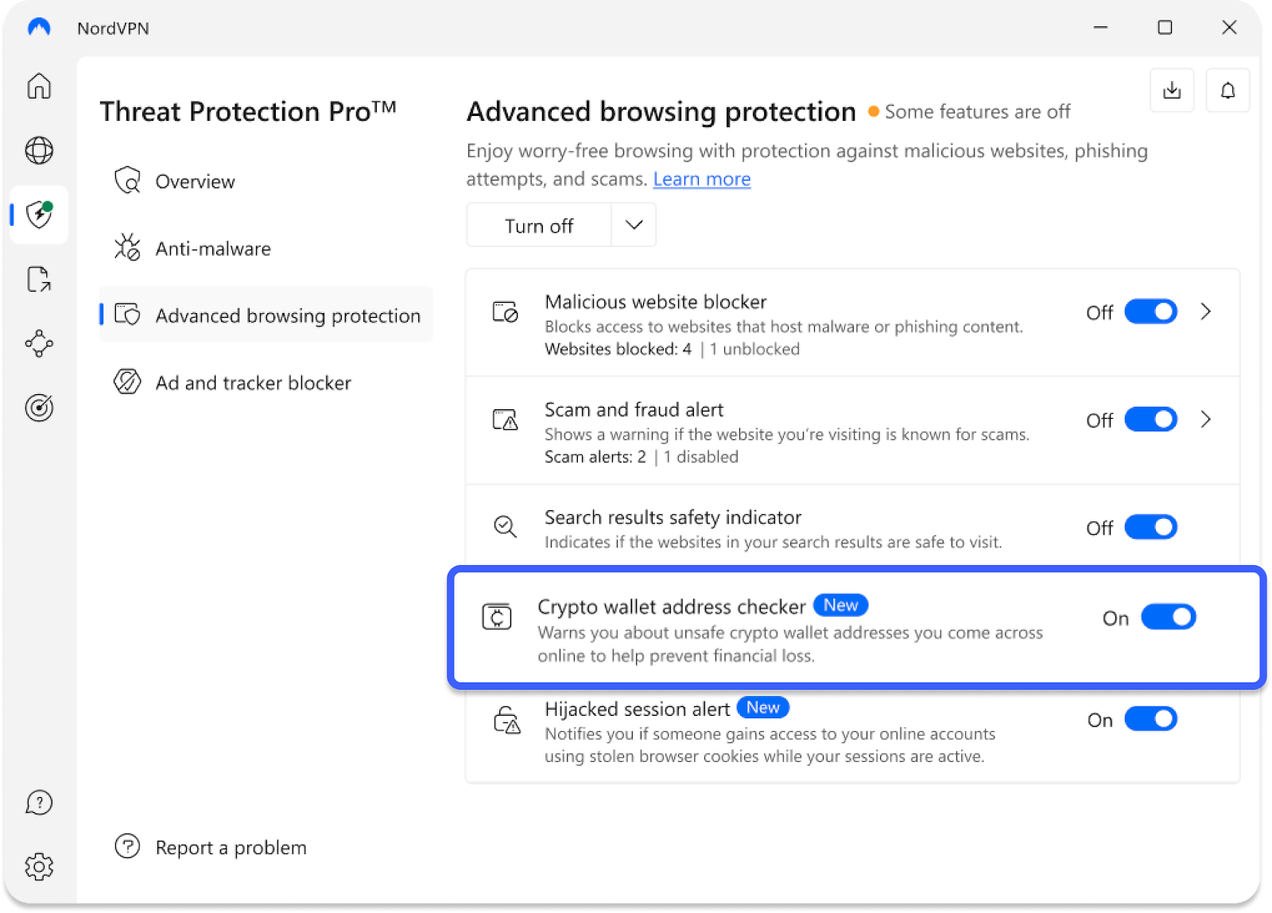Screen dimensions: 1272x913
Task: Disable the Crypto wallet address checker
Action: 1168,617
